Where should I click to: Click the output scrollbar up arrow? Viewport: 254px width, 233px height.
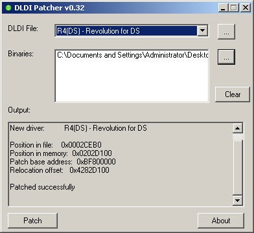[x=238, y=128]
